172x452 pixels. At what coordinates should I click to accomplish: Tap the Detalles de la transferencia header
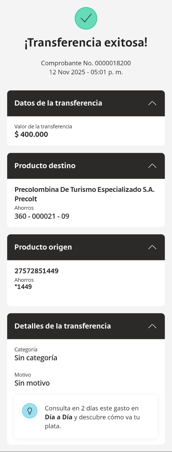coord(63,326)
